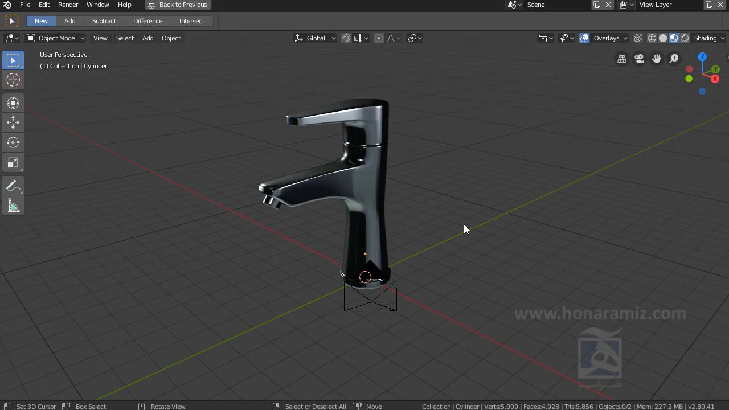Viewport: 729px width, 410px height.
Task: Add a new View Layer with its duplicate icon
Action: [709, 5]
